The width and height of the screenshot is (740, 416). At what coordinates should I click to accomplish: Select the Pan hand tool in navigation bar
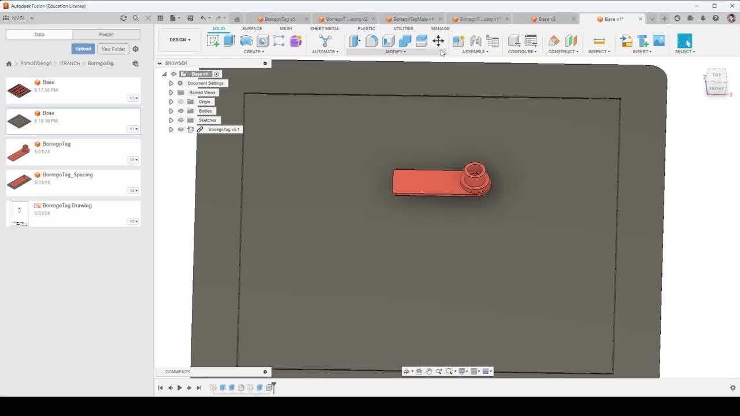(429, 372)
